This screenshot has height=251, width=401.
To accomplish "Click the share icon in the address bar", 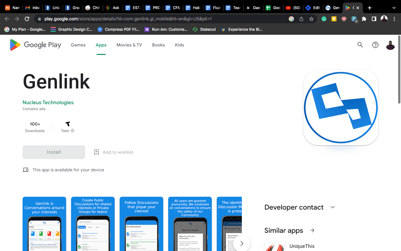I will (301, 19).
